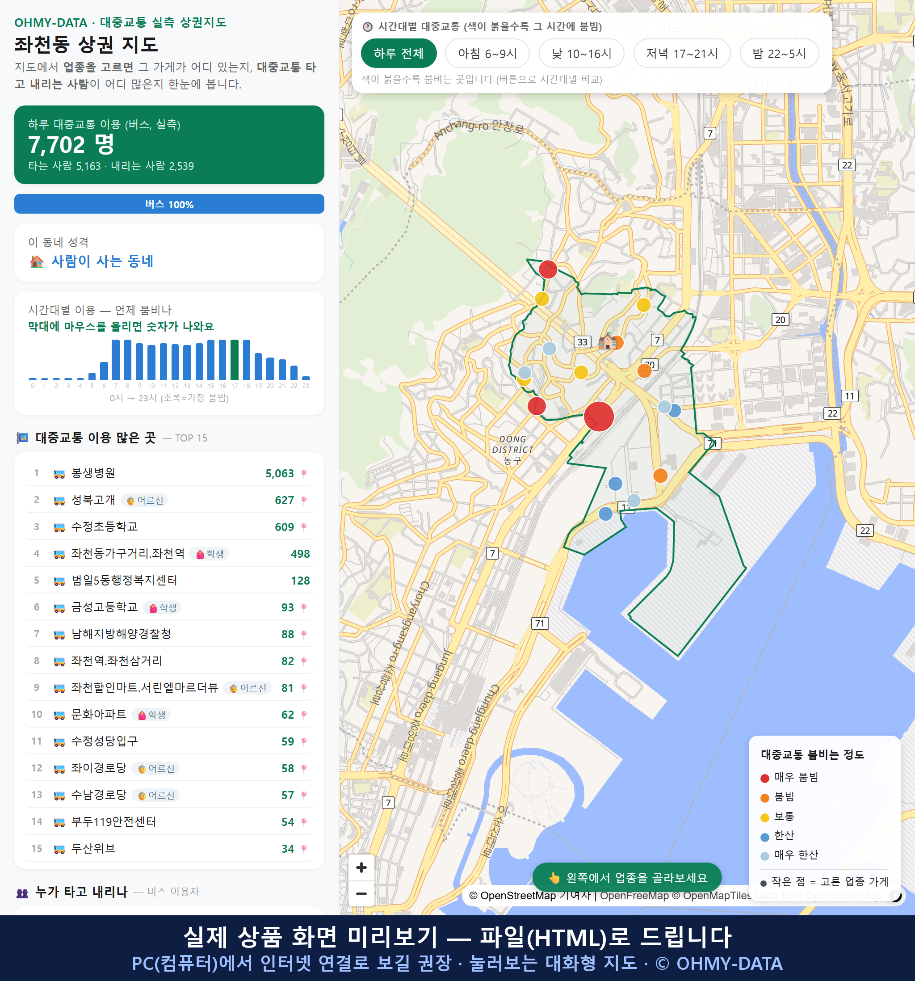Viewport: 915px width, 981px height.
Task: Click the green bar at hour 17
Action: point(235,359)
